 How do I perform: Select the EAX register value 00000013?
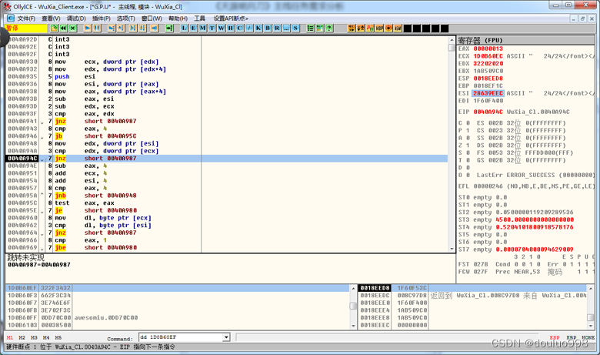click(x=488, y=49)
